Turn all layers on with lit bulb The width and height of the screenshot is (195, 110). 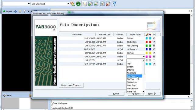pos(20,11)
